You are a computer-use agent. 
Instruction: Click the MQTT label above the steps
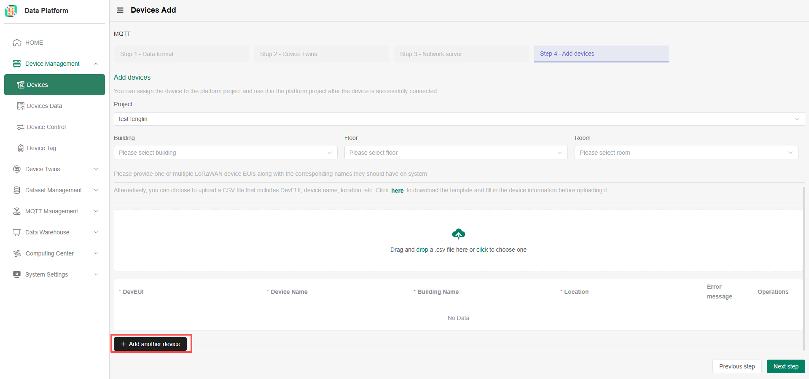122,34
